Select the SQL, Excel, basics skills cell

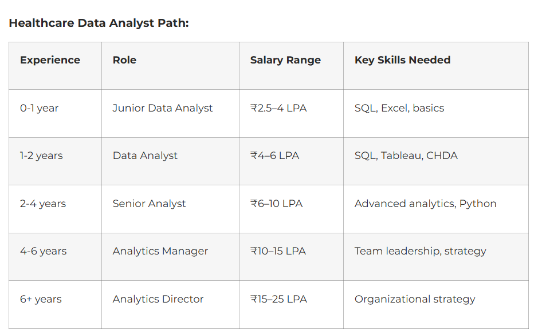399,108
